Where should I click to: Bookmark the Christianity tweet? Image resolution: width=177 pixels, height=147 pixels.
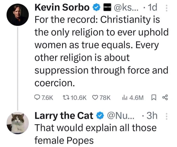tap(154, 98)
